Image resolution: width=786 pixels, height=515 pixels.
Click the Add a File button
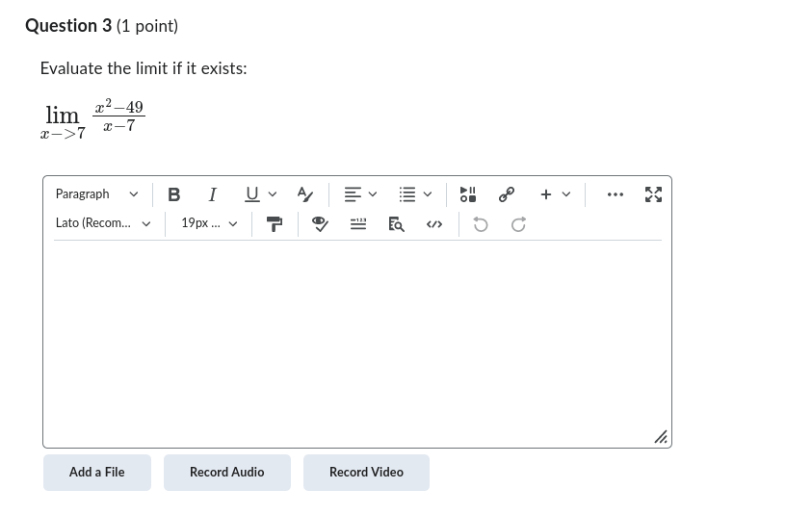(x=96, y=473)
